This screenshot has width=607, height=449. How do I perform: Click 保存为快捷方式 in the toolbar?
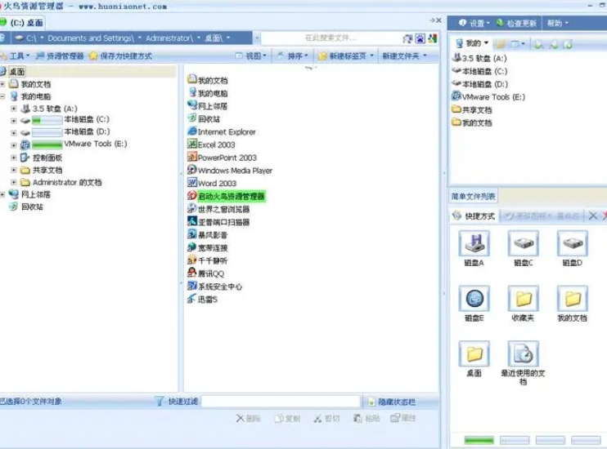click(x=120, y=56)
